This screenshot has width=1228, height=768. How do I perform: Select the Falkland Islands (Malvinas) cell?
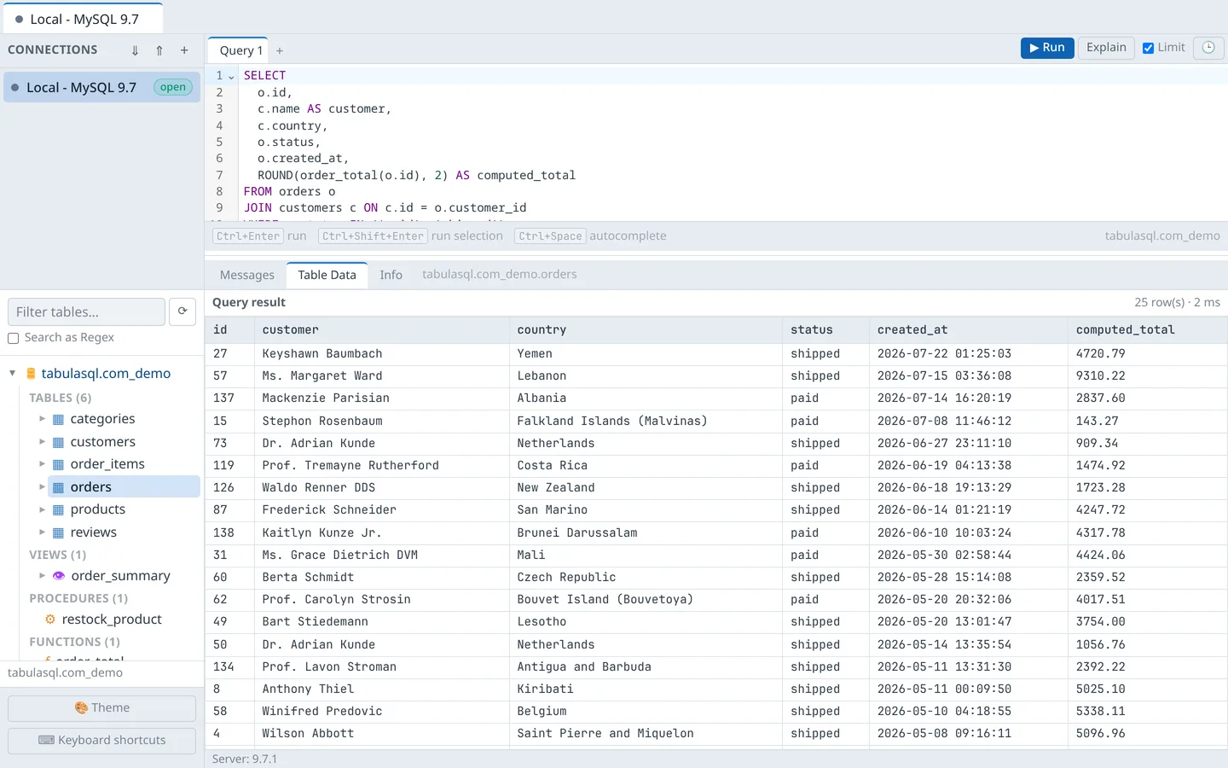click(646, 421)
